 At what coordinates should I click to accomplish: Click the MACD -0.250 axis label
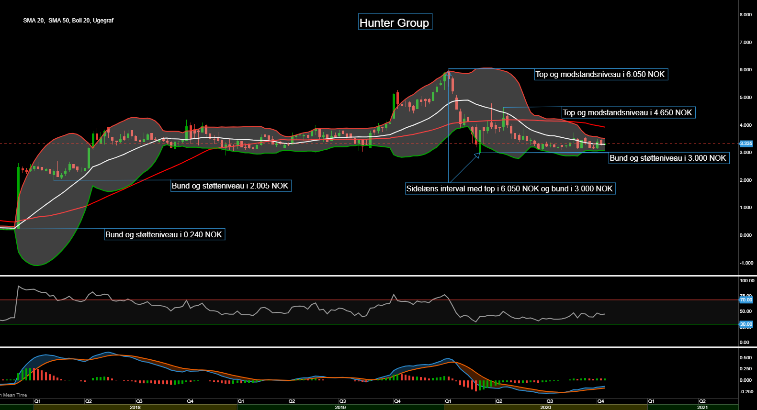point(746,392)
